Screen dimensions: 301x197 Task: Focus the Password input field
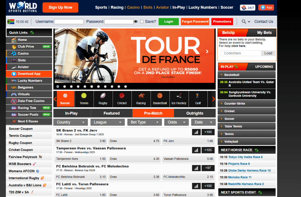coord(119,21)
